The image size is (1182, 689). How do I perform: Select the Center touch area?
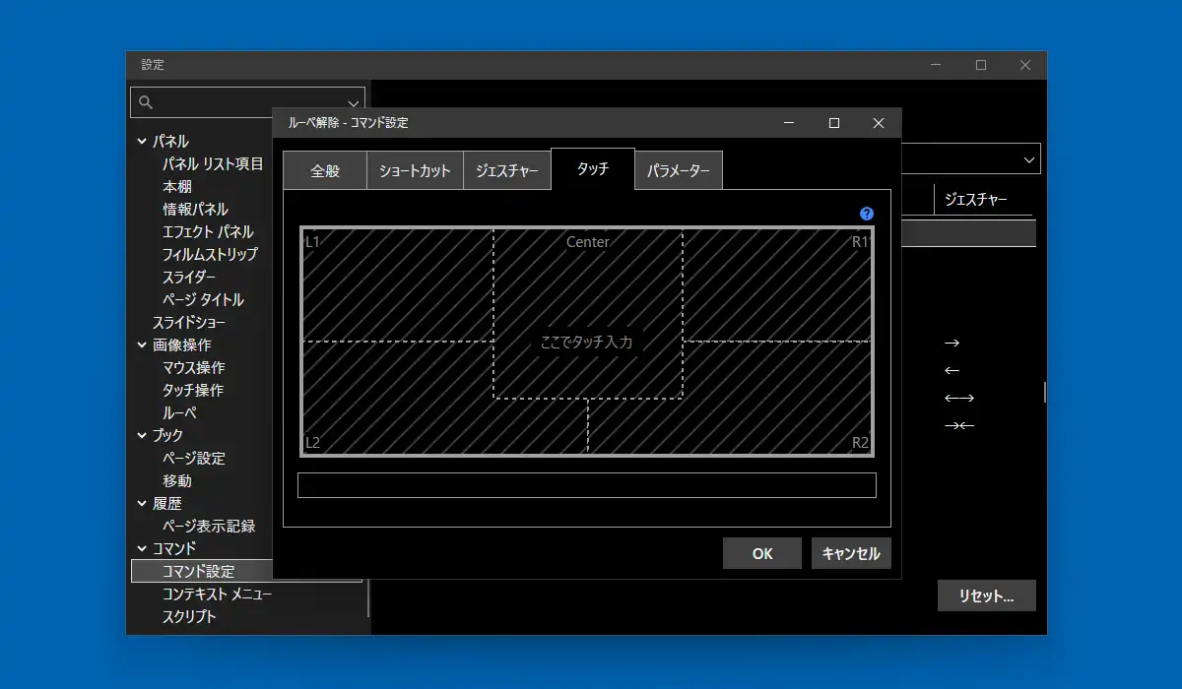click(x=587, y=295)
